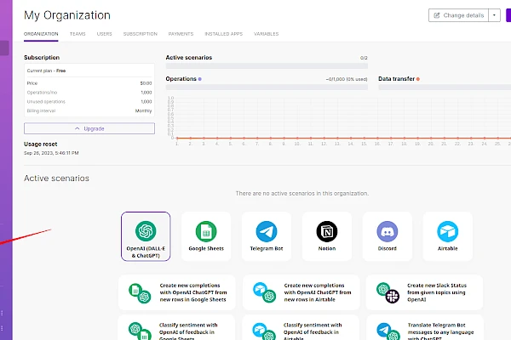This screenshot has width=511, height=340.
Task: Switch to the Teams tab
Action: (78, 34)
